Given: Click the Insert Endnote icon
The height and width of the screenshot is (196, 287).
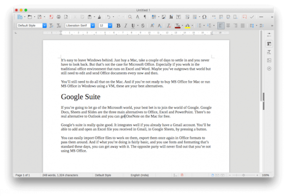Looking at the screenshot, I should 228,17.
